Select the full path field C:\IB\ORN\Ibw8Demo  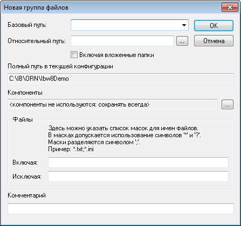(121, 79)
